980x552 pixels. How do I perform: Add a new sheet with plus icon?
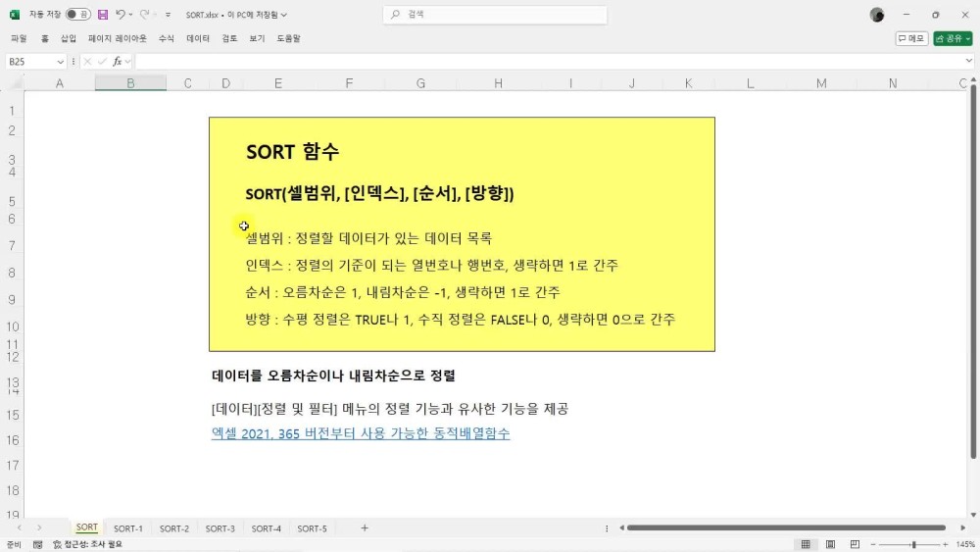click(365, 528)
